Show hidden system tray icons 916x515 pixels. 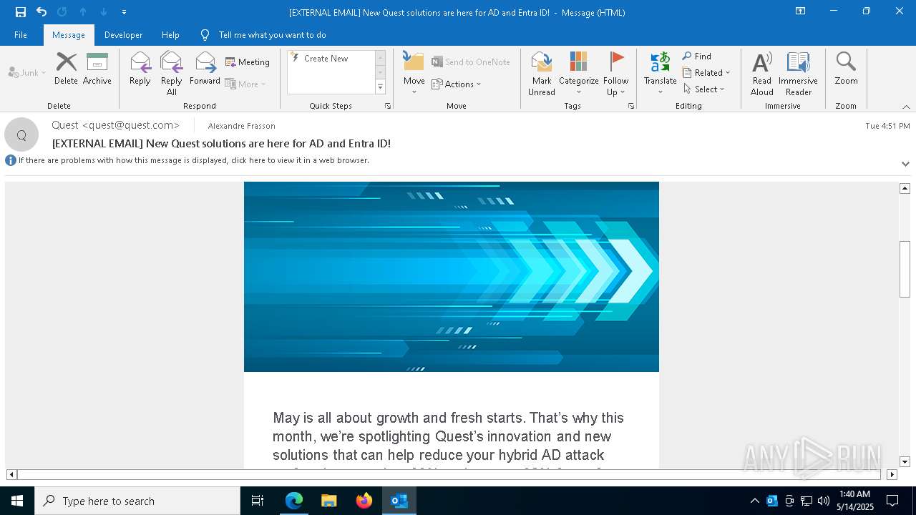[x=754, y=501]
